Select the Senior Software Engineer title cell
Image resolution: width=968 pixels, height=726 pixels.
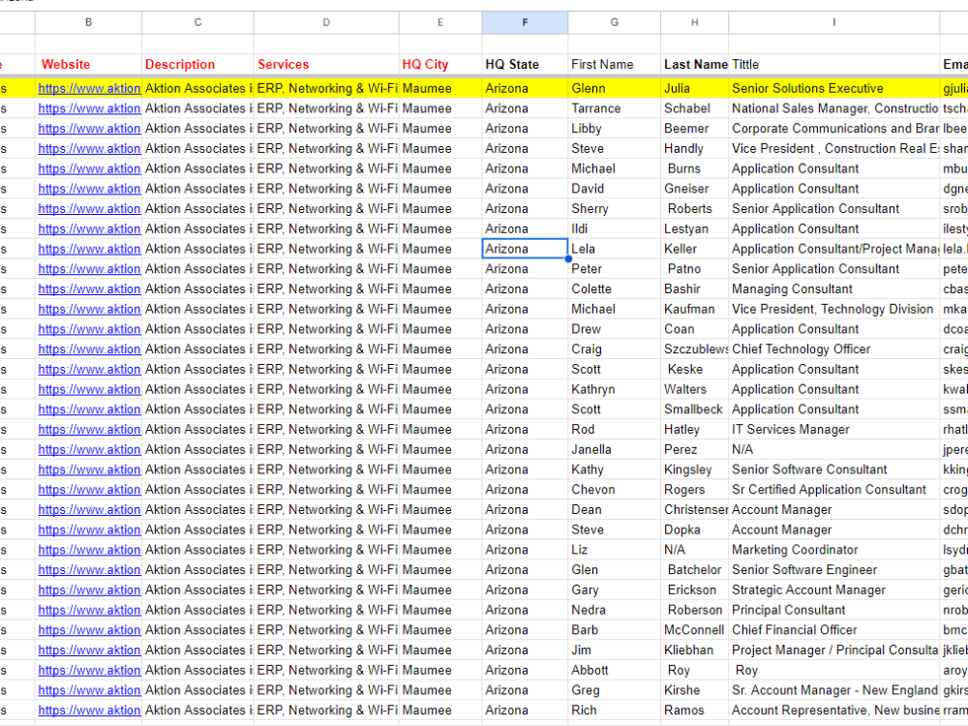tap(834, 570)
